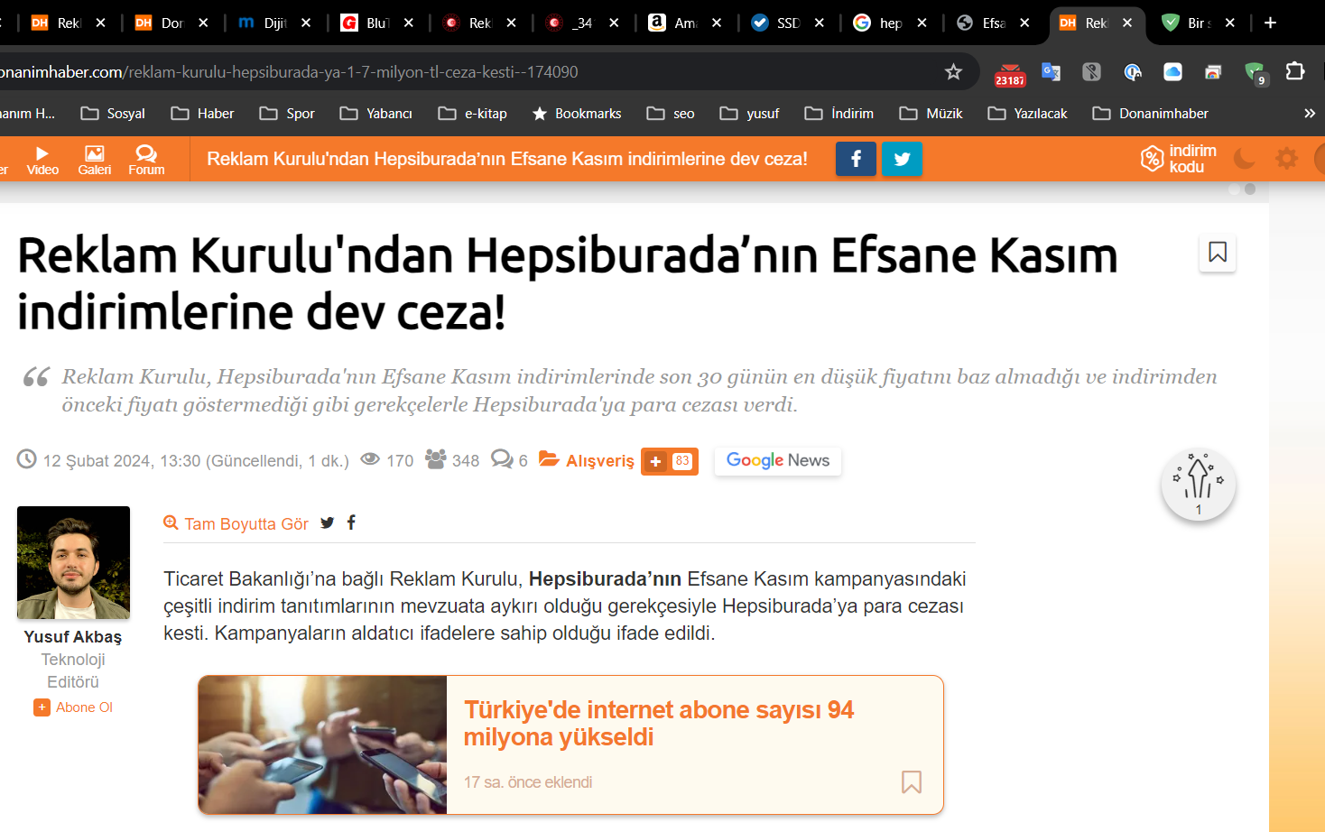This screenshot has height=832, width=1325.
Task: Go to the Forum section
Action: point(146,160)
